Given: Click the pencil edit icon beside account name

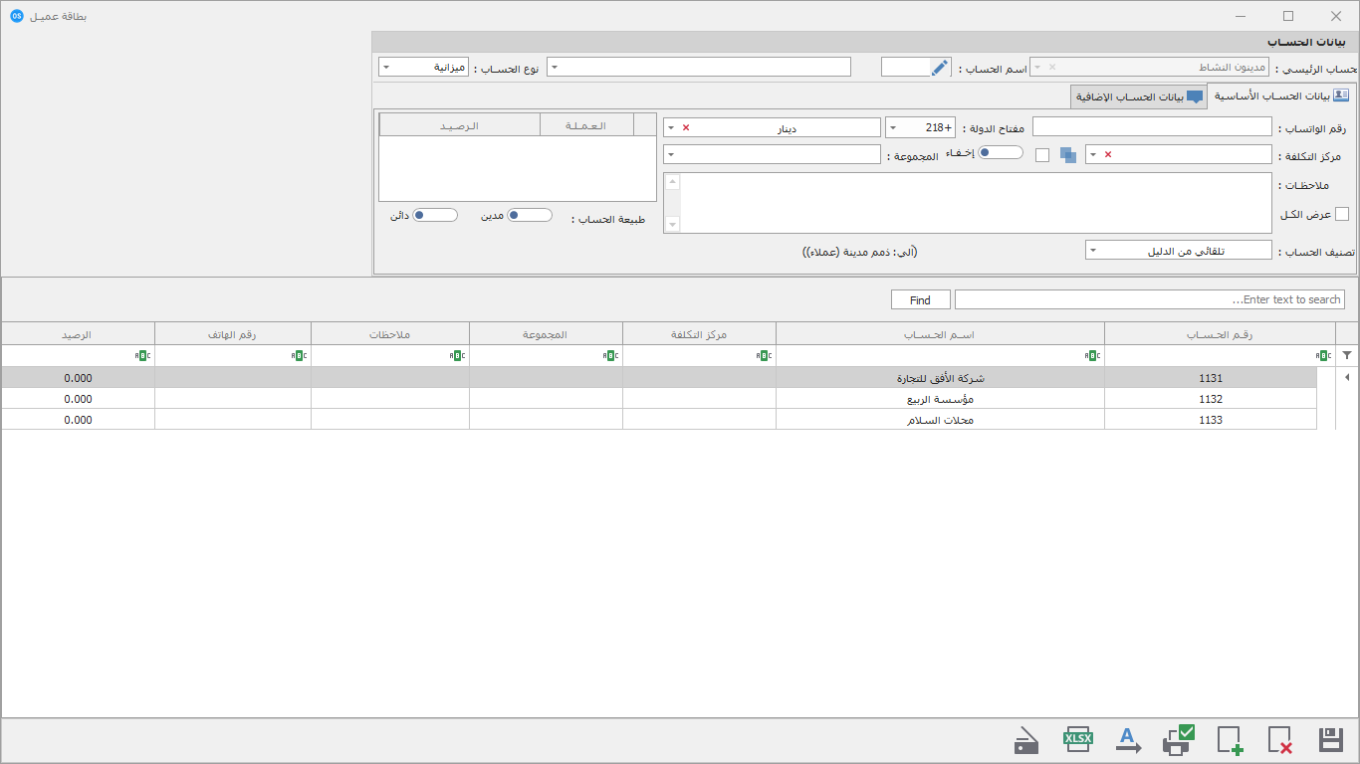Looking at the screenshot, I should click(940, 67).
